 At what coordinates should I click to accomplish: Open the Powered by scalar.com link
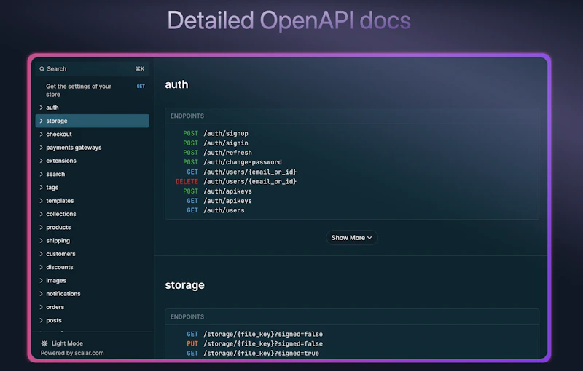[72, 354]
